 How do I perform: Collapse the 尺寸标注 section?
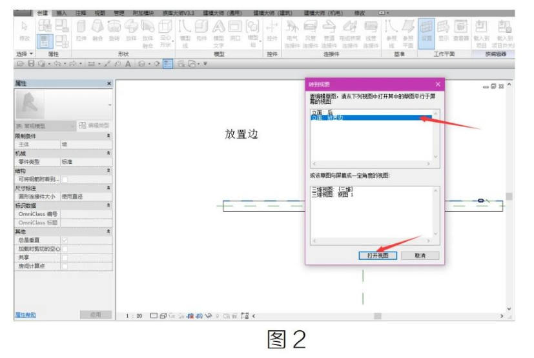pyautogui.click(x=108, y=188)
